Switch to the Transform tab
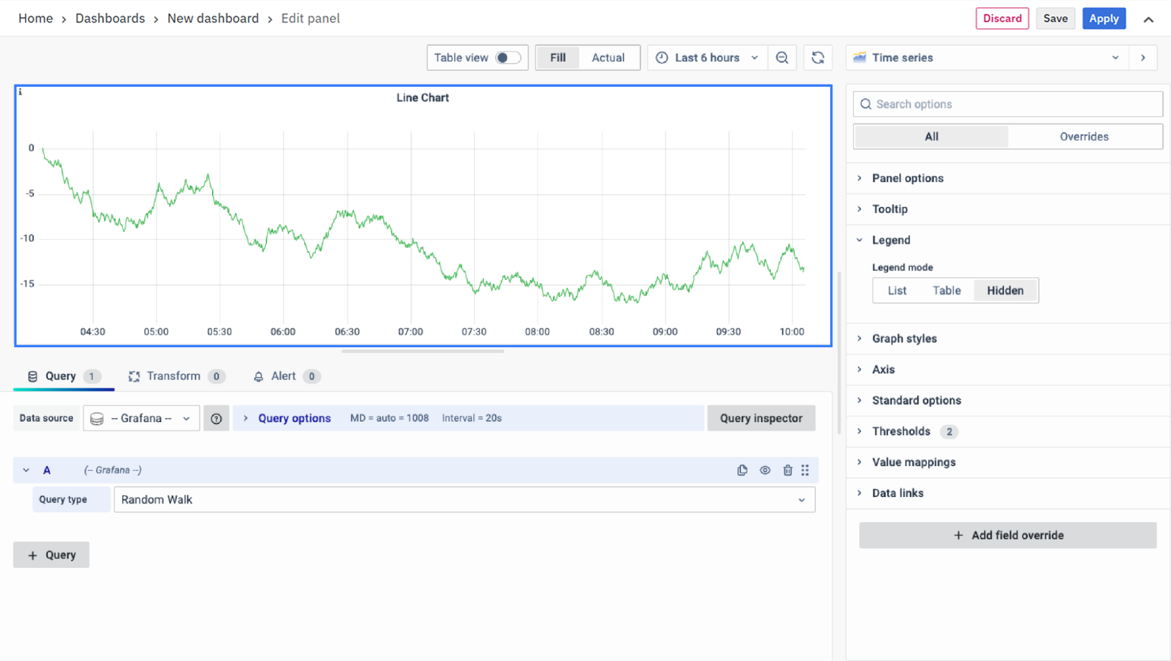The height and width of the screenshot is (661, 1171). [x=173, y=376]
